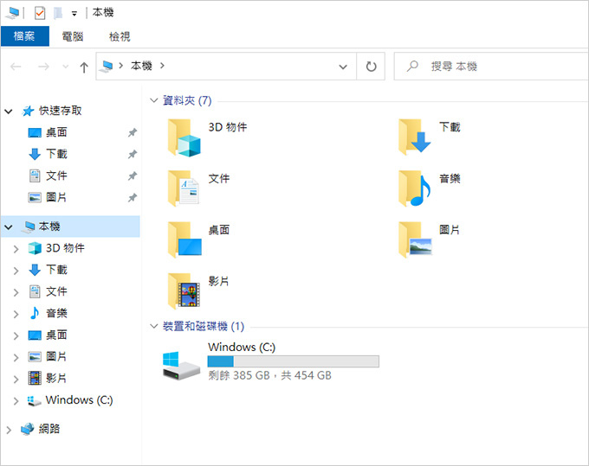This screenshot has width=589, height=466.
Task: Select the 音樂 folder icon in main pane
Action: pyautogui.click(x=414, y=188)
